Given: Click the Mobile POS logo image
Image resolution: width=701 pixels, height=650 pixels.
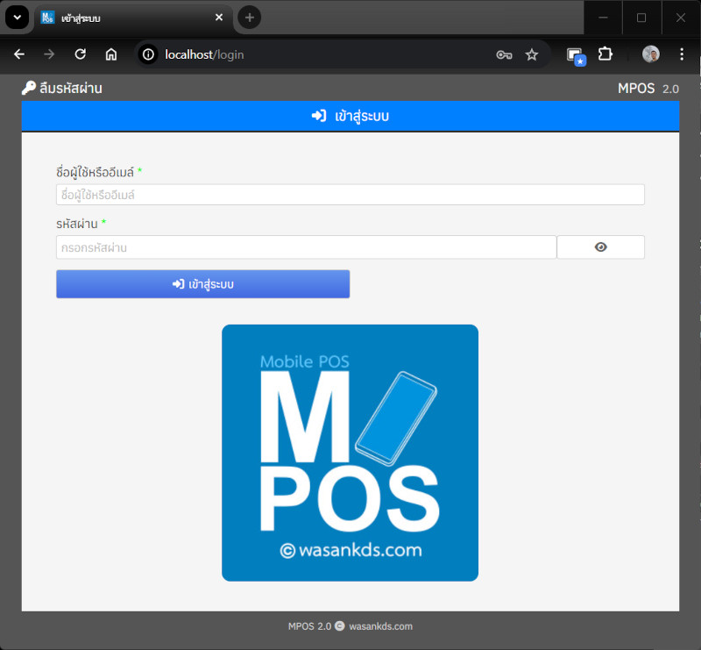Looking at the screenshot, I should [350, 453].
